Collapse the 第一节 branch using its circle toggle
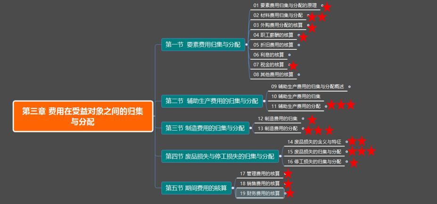Viewport: 437px width, 204px height. click(247, 45)
